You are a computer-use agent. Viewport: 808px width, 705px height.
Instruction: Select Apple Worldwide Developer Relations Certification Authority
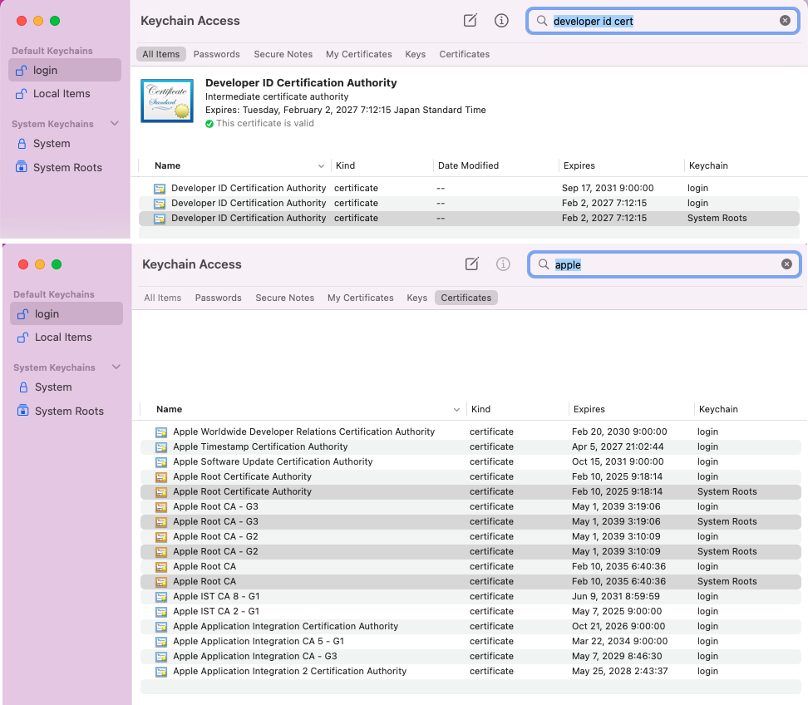tap(471, 431)
